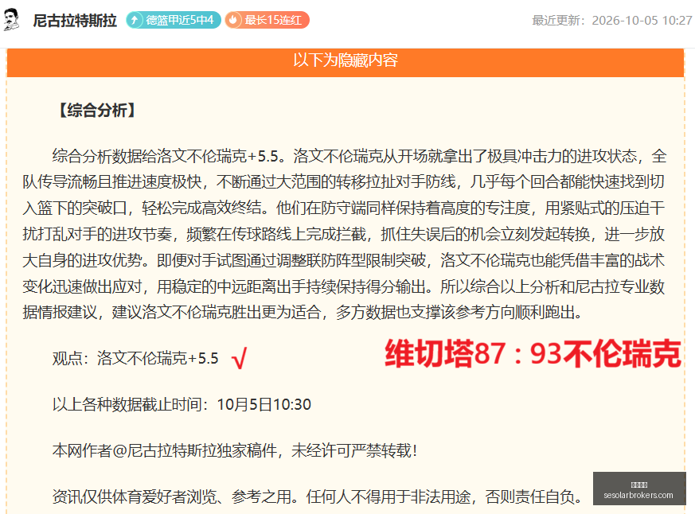Image resolution: width=695 pixels, height=514 pixels.
Task: Click the 最近更新 2026-10-05 10:27 timestamp
Action: pyautogui.click(x=611, y=21)
